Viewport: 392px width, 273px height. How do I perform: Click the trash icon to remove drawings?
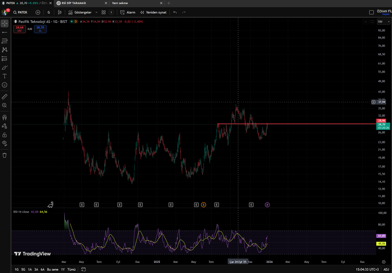tap(5, 155)
